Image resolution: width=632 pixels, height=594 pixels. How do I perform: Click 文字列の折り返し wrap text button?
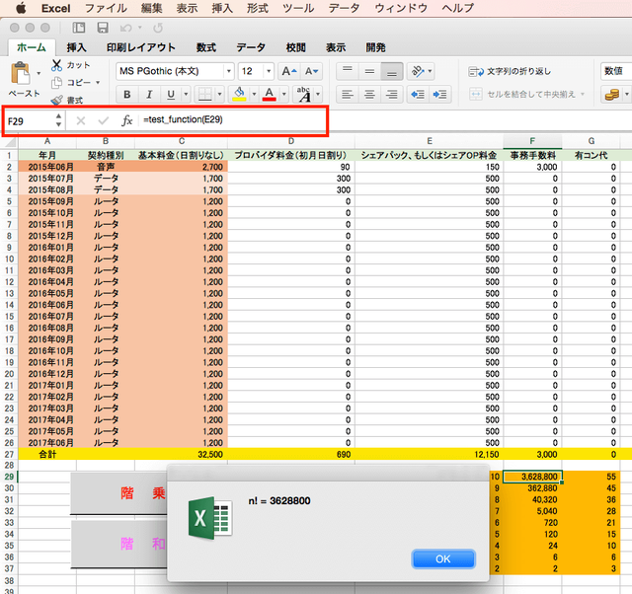click(510, 72)
